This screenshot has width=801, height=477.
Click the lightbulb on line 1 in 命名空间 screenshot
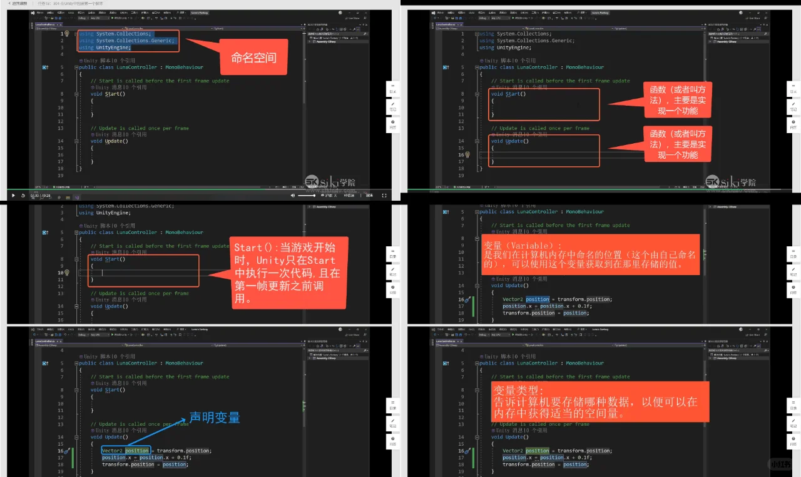(x=66, y=34)
